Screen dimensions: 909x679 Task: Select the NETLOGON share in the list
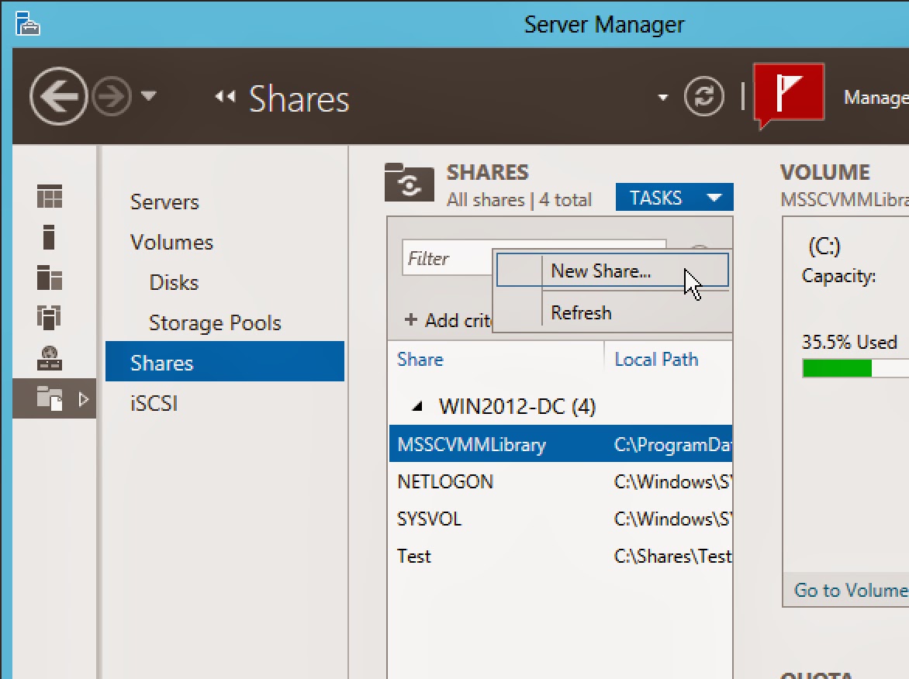(446, 481)
